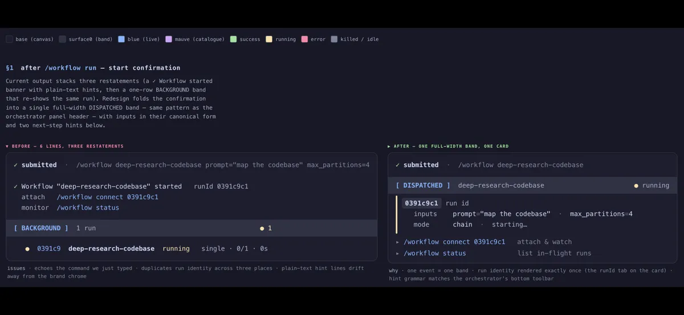This screenshot has height=315, width=684.
Task: Click the bold deep-research-codebase row name
Action: tap(111, 248)
